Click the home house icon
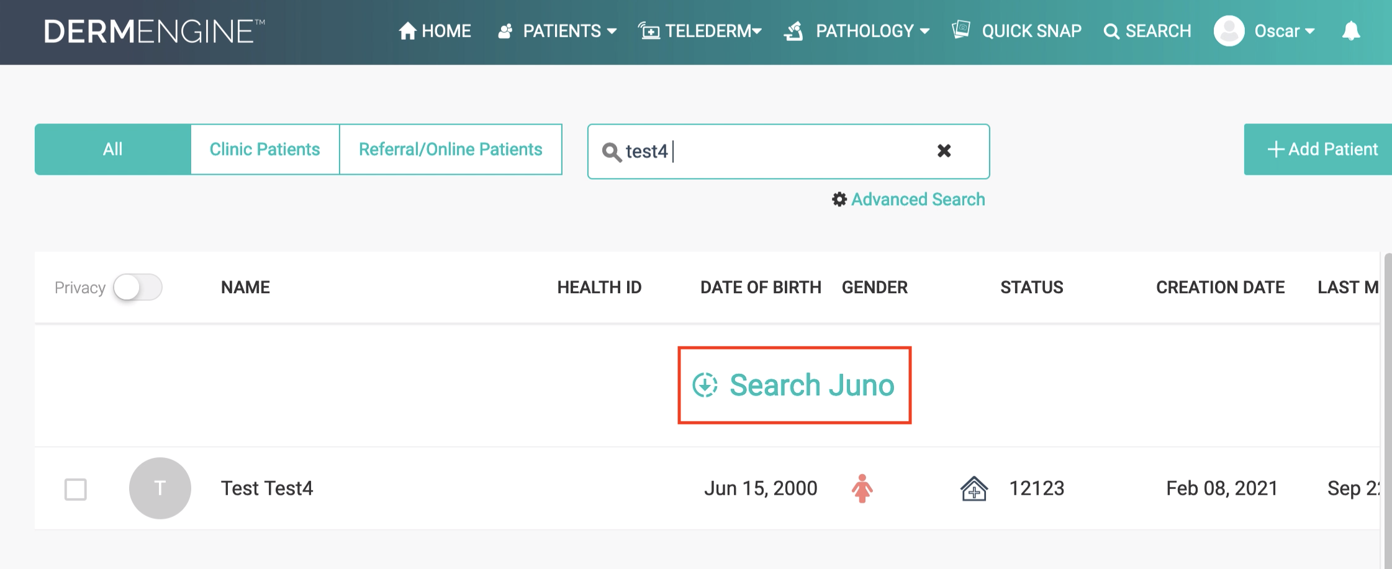 coord(407,31)
